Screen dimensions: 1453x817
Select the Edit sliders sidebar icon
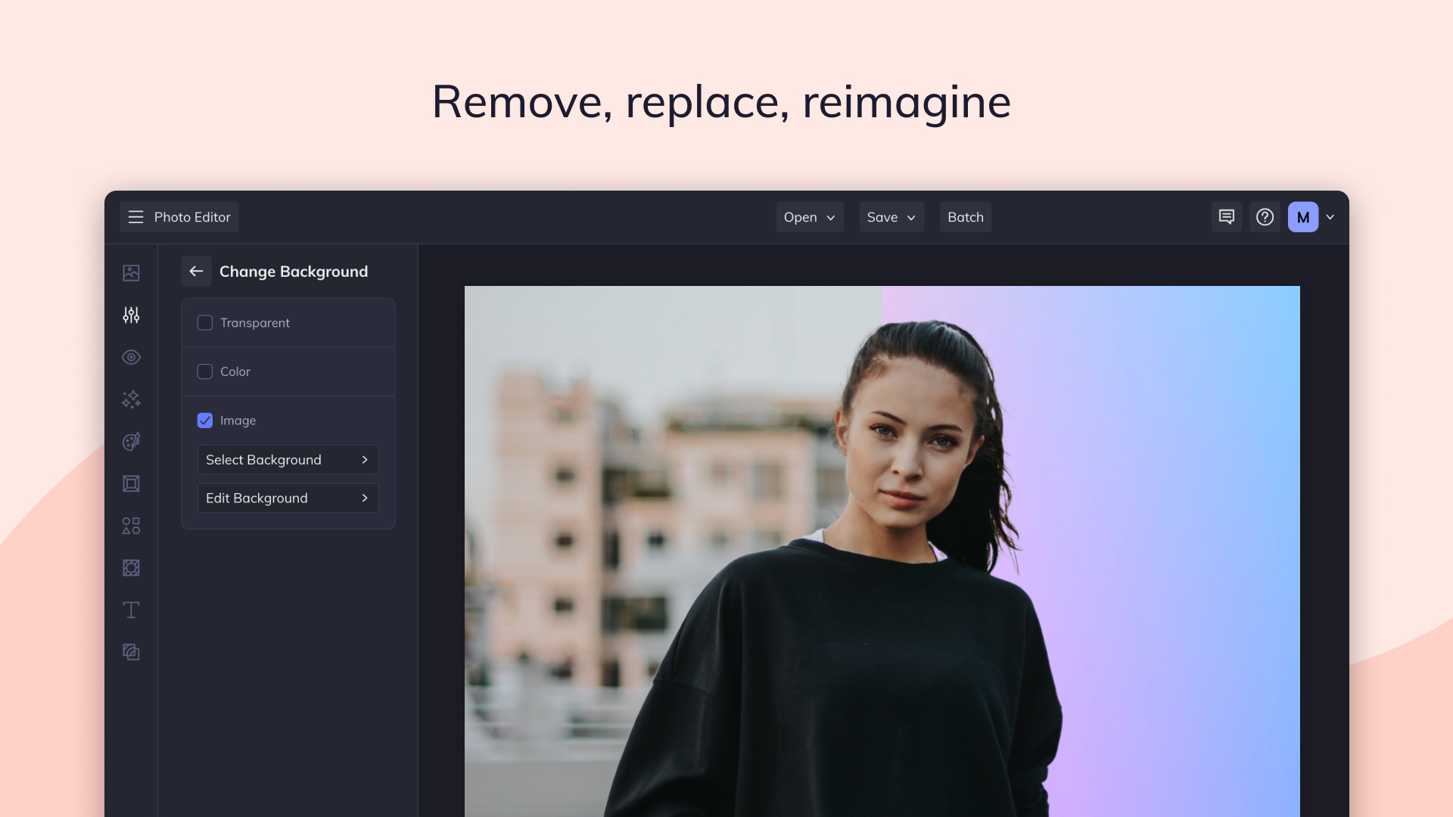pos(131,315)
